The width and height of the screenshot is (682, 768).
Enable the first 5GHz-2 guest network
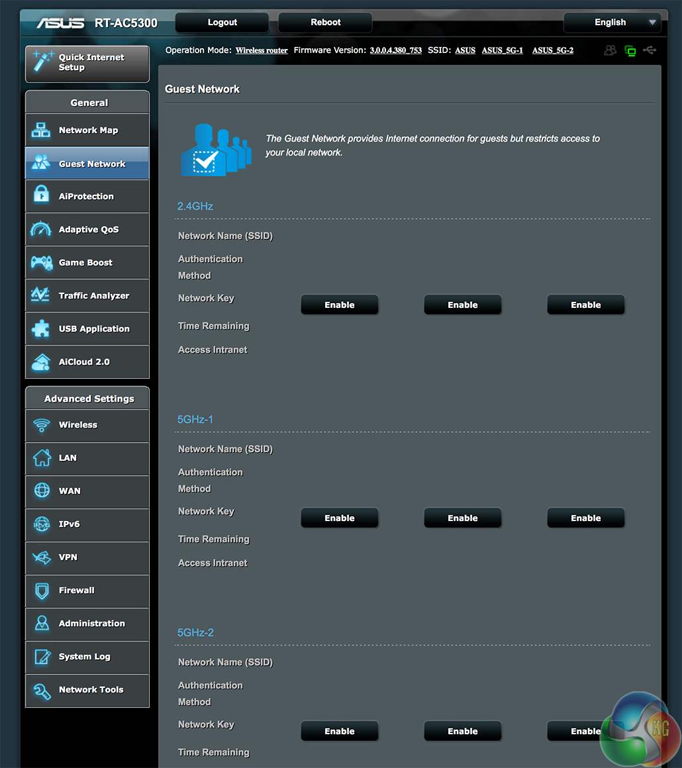[x=340, y=731]
